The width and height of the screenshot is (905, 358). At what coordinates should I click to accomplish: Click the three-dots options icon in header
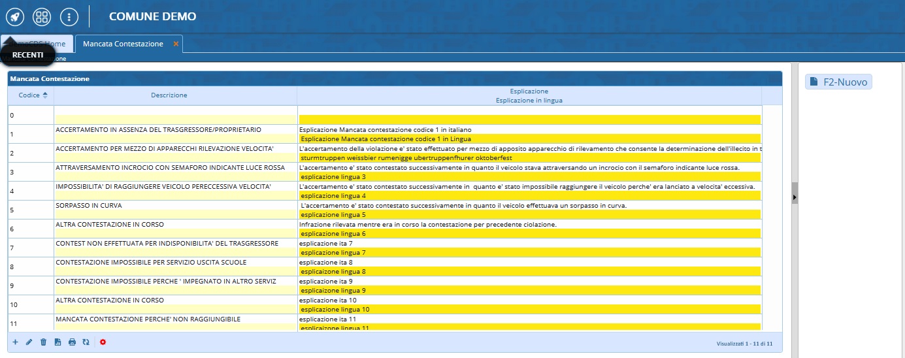click(69, 16)
